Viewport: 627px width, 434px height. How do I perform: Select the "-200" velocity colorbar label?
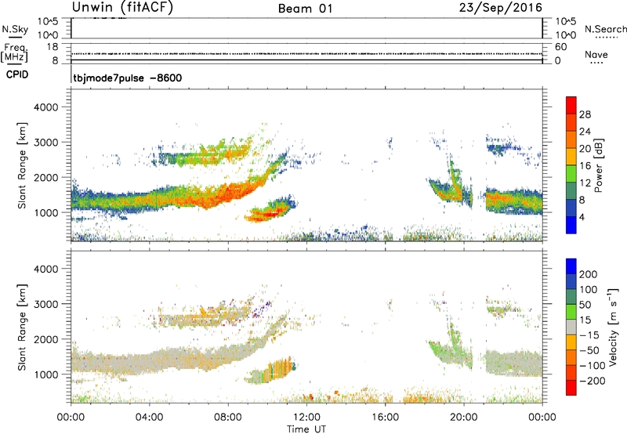click(x=592, y=381)
